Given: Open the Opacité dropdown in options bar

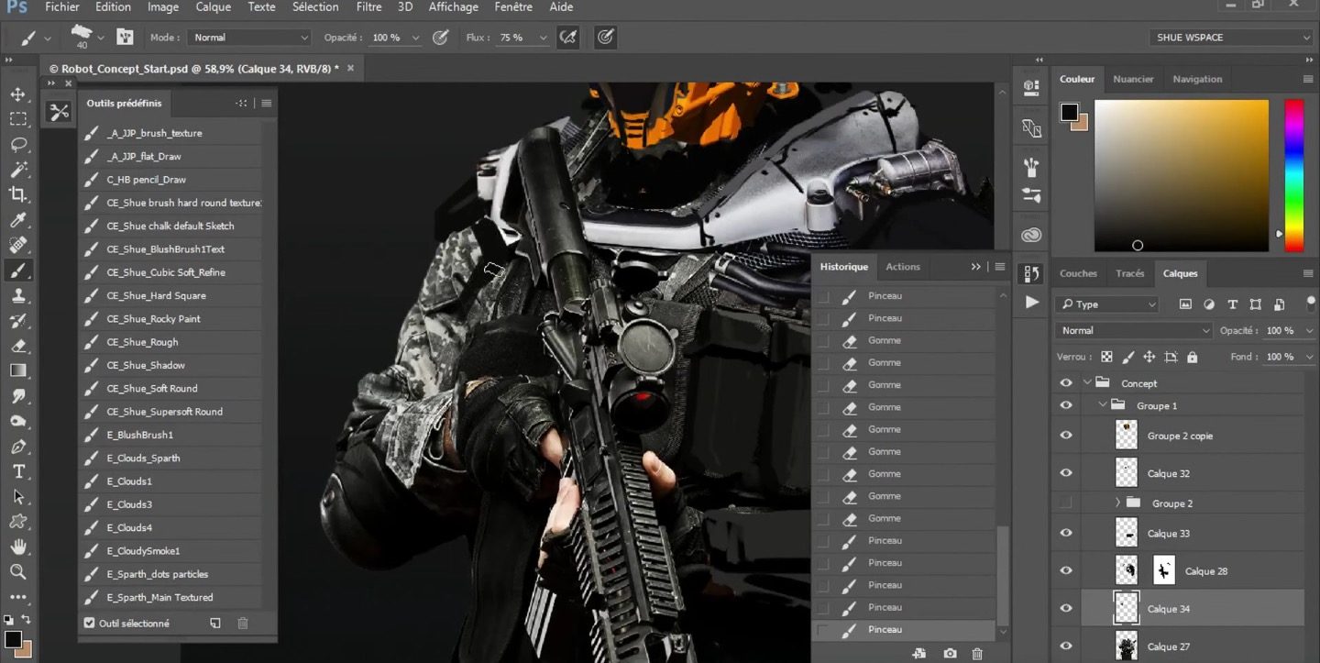Looking at the screenshot, I should (x=415, y=38).
